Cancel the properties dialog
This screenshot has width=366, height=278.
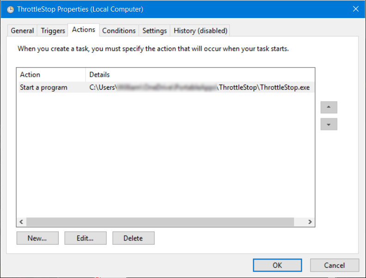(335, 265)
